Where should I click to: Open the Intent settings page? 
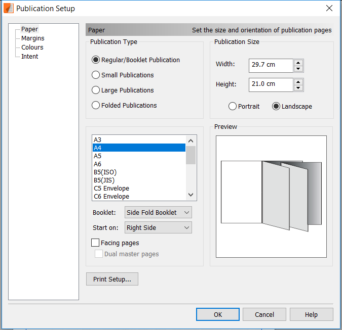pyautogui.click(x=30, y=57)
